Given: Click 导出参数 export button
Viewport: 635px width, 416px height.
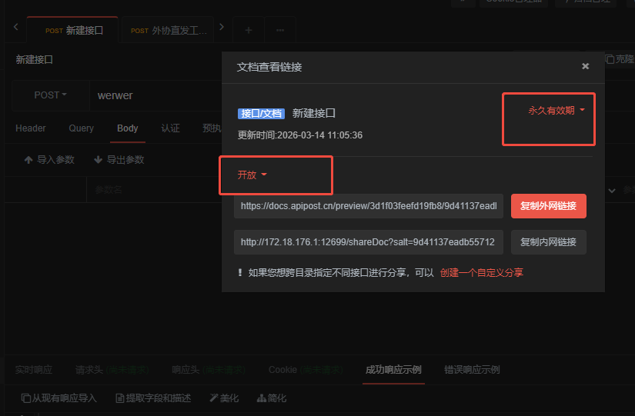Looking at the screenshot, I should tap(119, 160).
